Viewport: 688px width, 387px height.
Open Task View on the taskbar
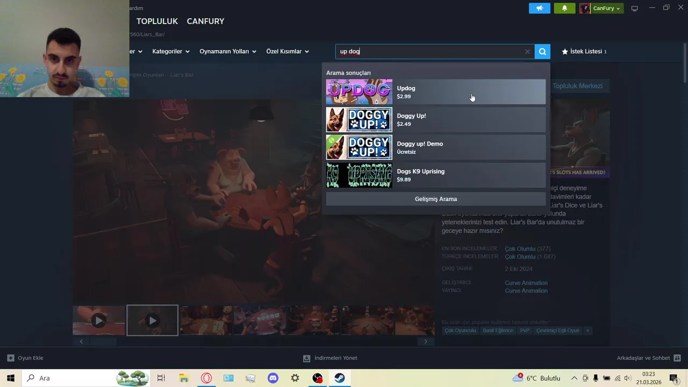161,378
